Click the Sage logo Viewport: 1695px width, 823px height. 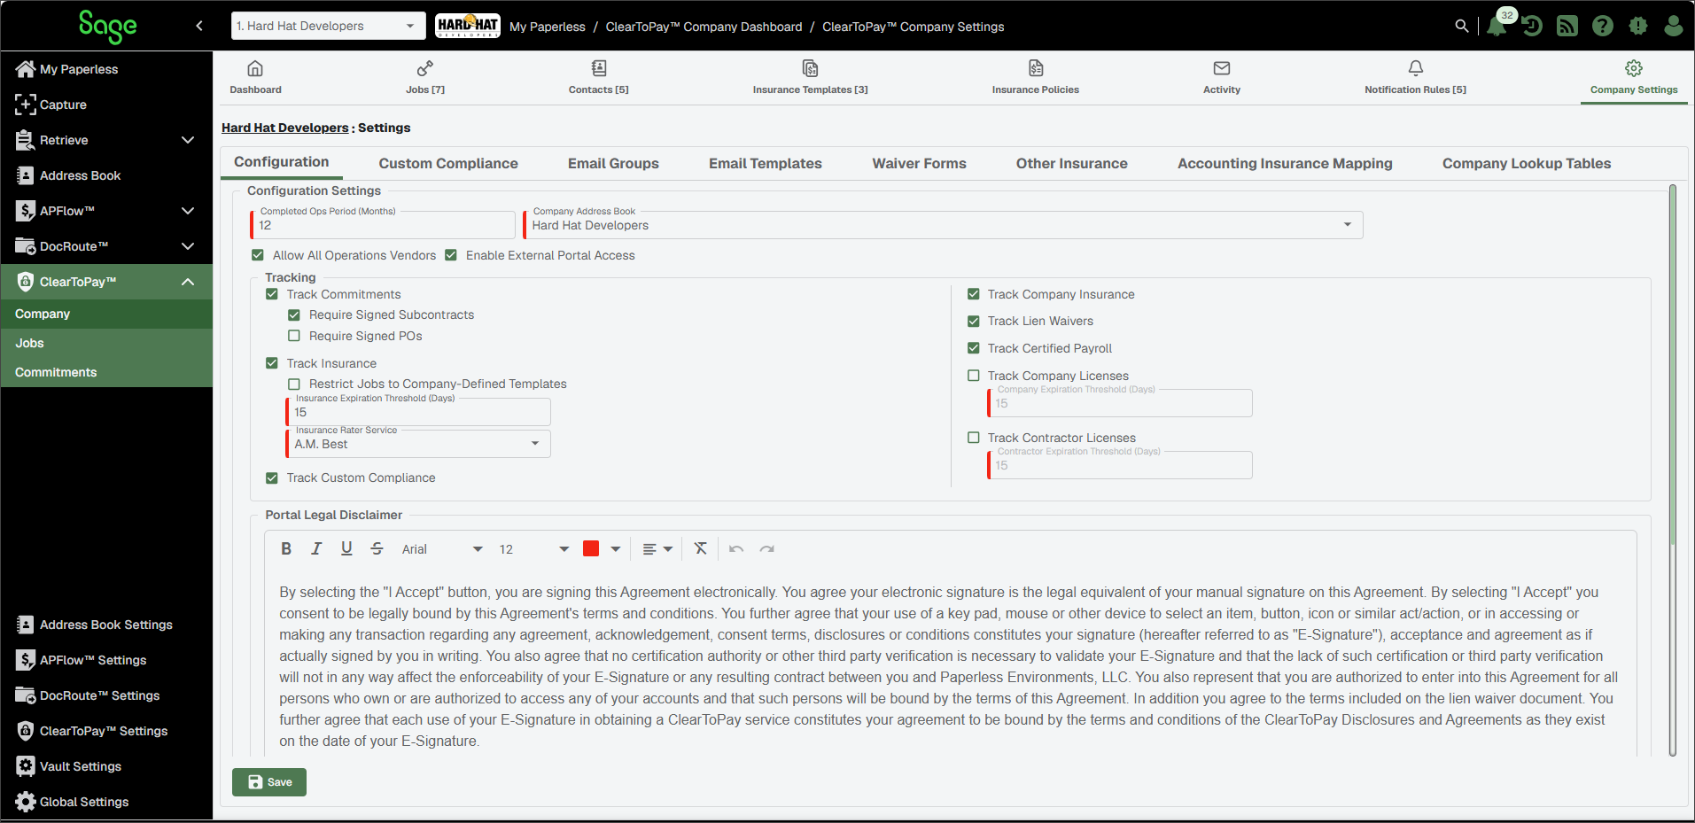(107, 27)
